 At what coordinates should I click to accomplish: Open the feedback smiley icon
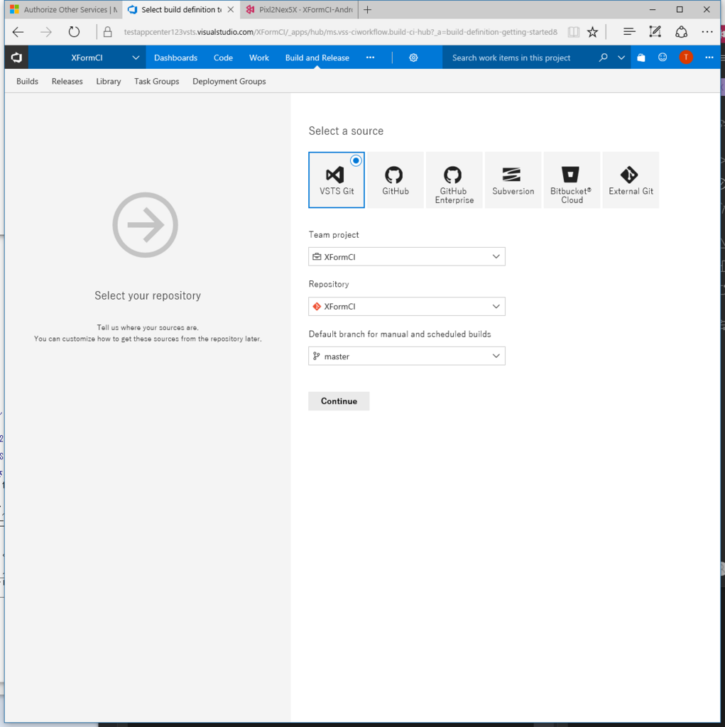click(x=663, y=58)
